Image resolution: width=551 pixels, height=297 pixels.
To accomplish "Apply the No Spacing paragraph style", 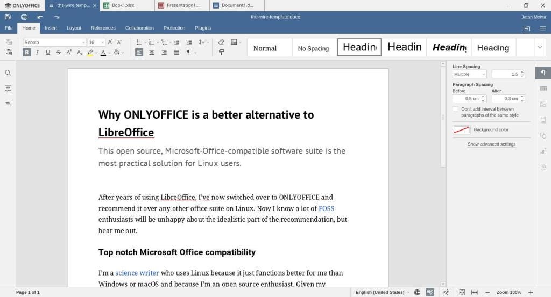I will tap(314, 47).
